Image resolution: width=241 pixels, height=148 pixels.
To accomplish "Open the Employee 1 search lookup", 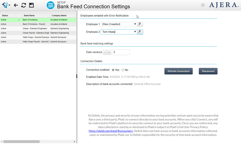I will (140, 24).
